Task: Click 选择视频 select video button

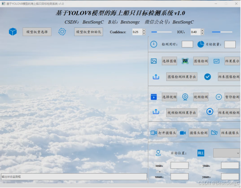Action: [169, 97]
